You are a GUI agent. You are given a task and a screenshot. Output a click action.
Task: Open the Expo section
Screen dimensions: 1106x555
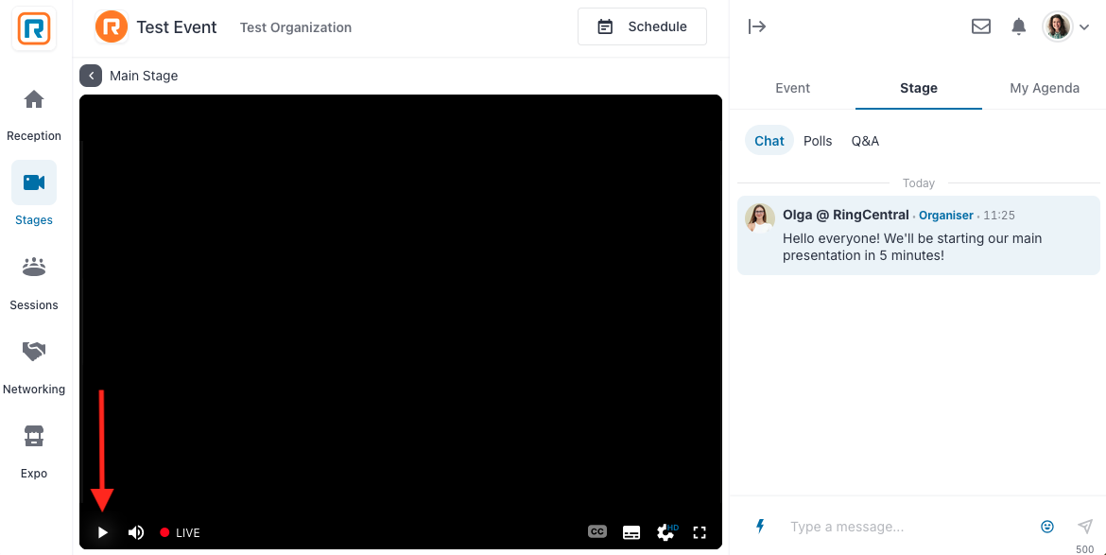[x=34, y=453]
